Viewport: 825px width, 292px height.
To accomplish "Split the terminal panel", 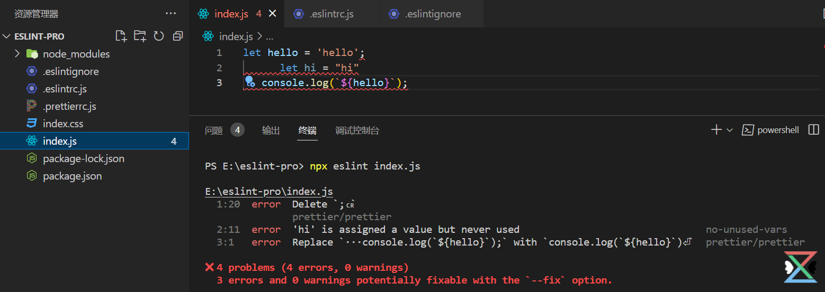I will click(x=814, y=130).
